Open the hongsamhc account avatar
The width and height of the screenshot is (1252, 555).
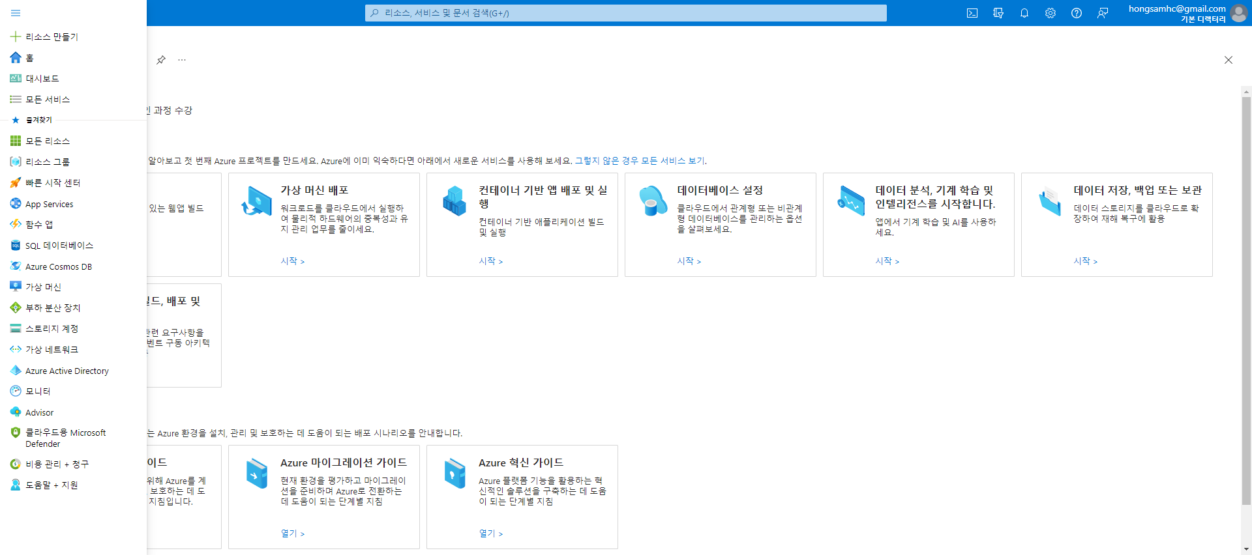click(x=1238, y=13)
